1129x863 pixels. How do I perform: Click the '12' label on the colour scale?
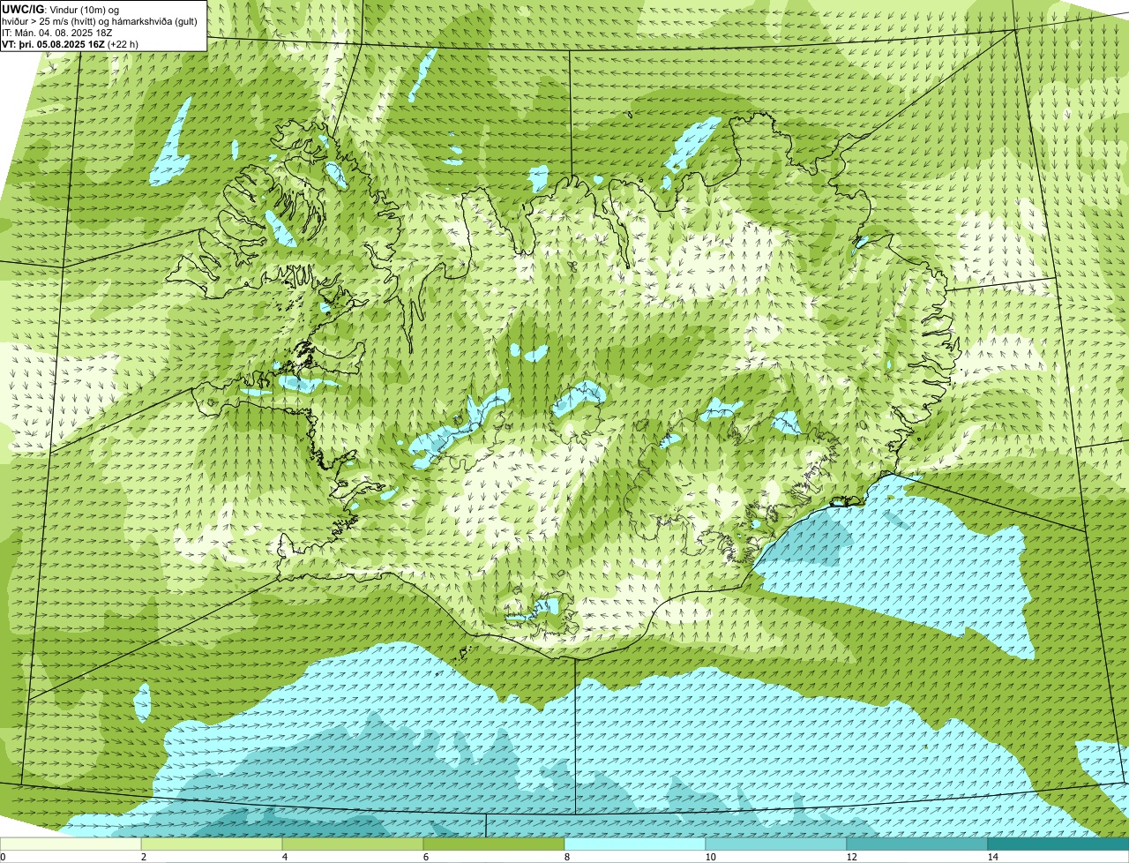click(851, 857)
